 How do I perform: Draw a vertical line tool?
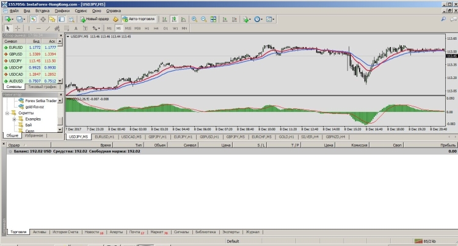click(29, 28)
